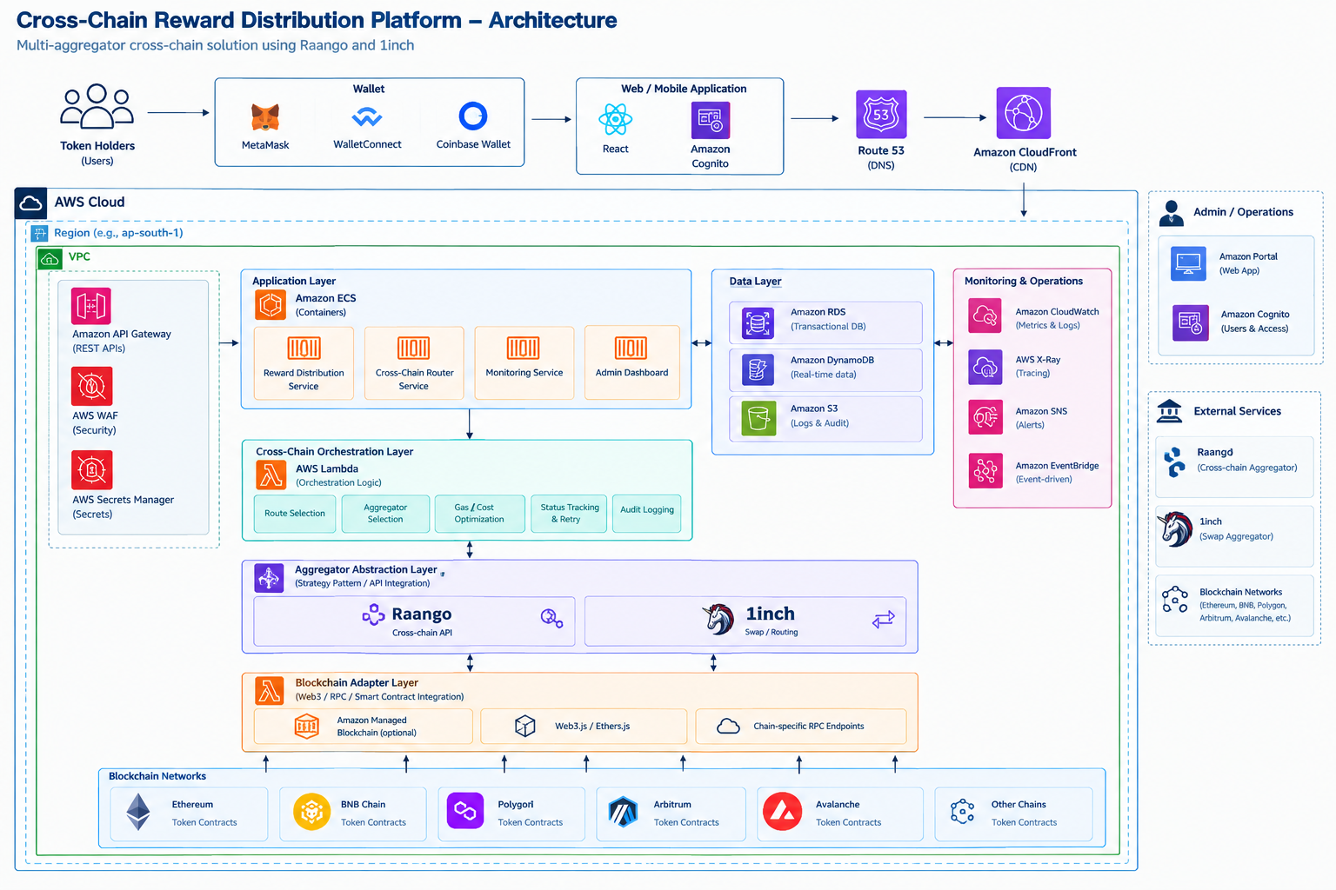1336x890 pixels.
Task: Select the Aggregator Abstraction Layer icon
Action: (x=269, y=578)
